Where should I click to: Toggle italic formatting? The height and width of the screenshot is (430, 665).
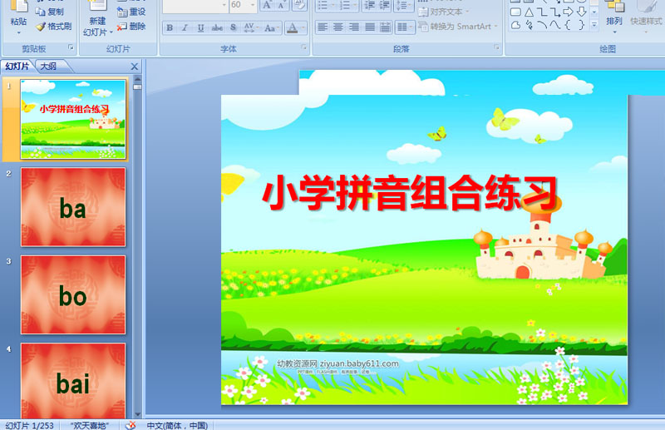point(185,28)
